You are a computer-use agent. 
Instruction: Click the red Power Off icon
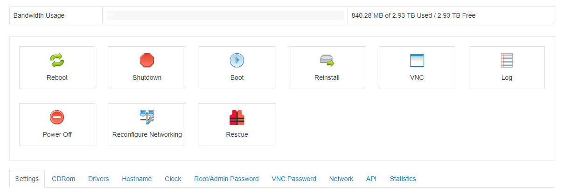tap(57, 117)
